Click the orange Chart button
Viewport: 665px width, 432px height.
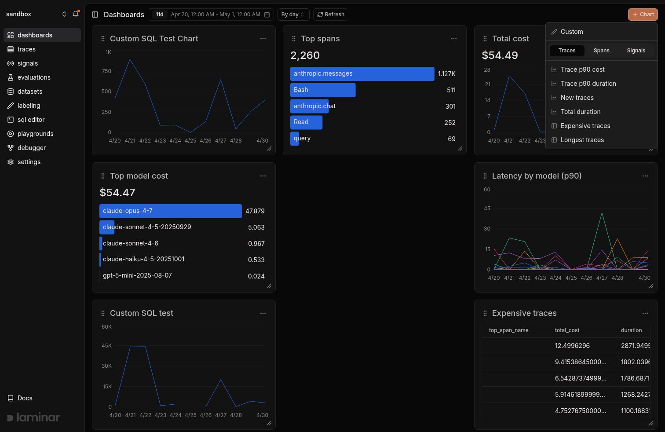[x=643, y=15]
